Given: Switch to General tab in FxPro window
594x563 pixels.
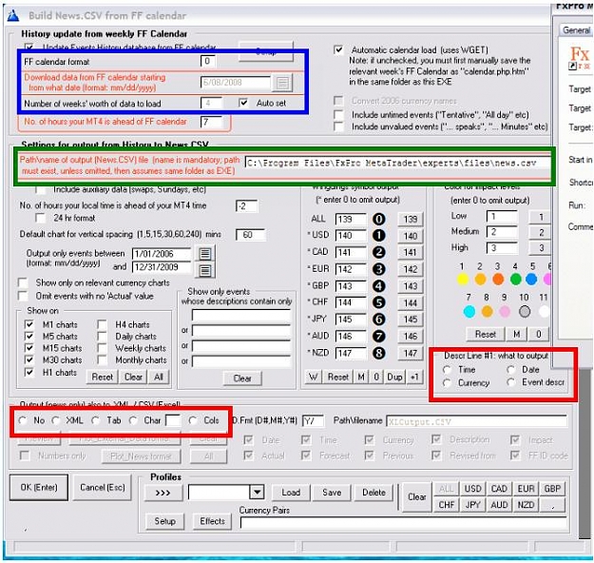Looking at the screenshot, I should point(576,29).
